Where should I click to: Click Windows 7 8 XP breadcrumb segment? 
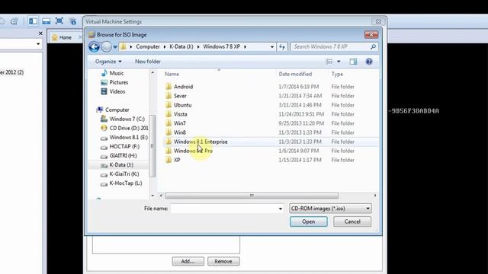point(221,46)
